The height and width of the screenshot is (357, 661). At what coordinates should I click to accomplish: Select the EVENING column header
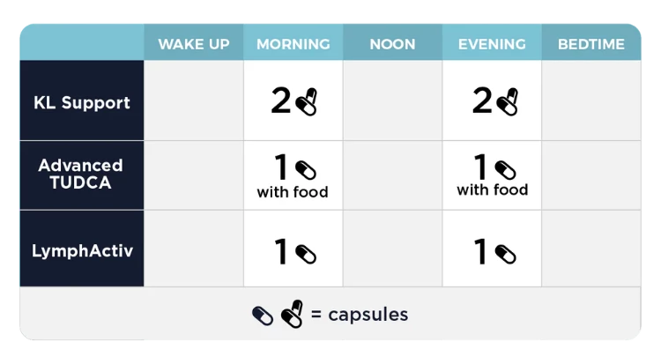click(x=492, y=44)
